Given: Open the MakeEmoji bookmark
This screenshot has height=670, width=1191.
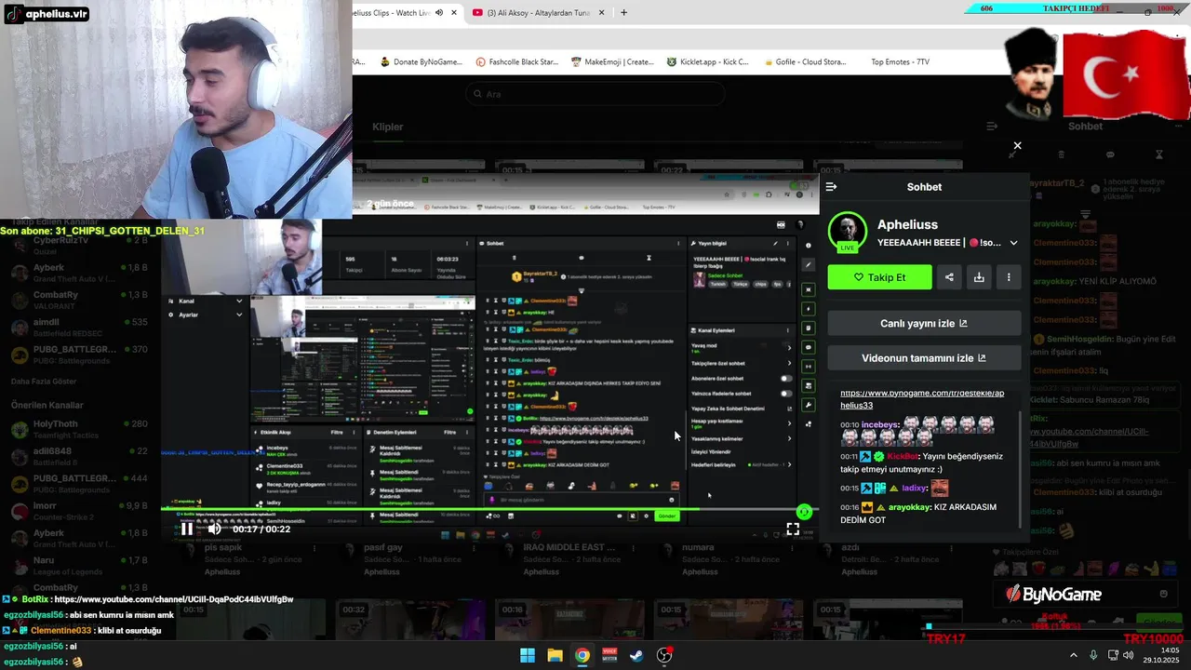Looking at the screenshot, I should coord(613,62).
